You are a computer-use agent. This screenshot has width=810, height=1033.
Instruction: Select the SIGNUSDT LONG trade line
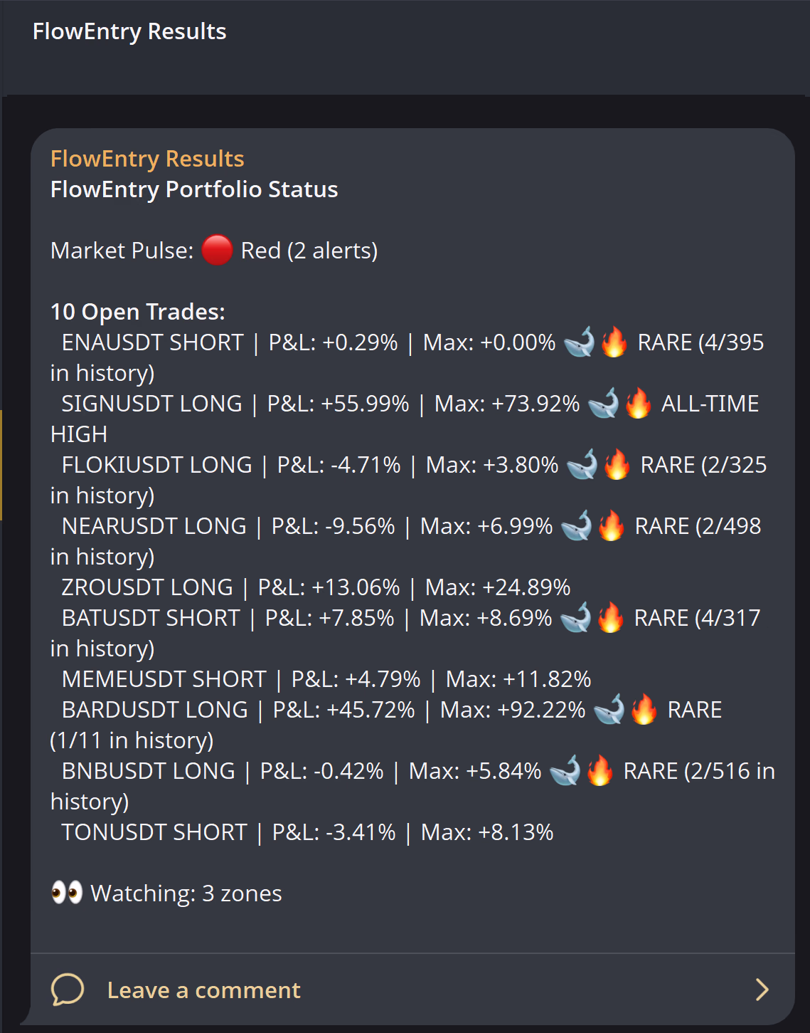click(x=284, y=403)
